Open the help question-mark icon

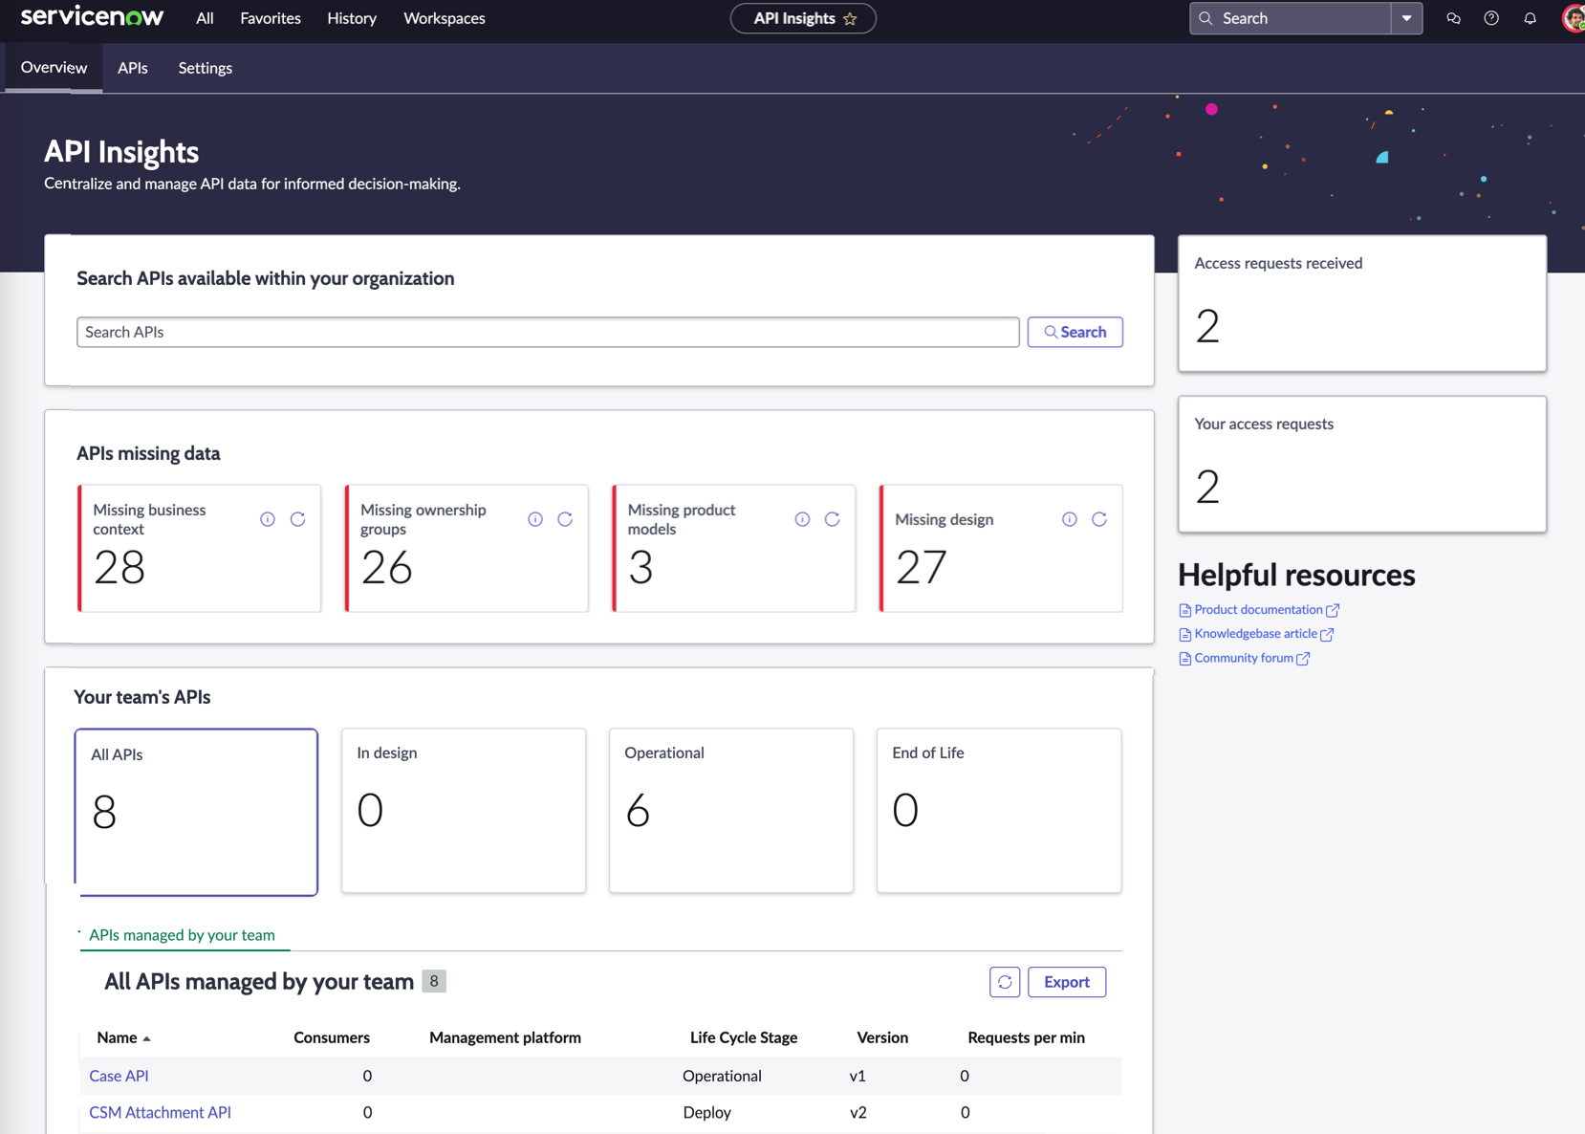[x=1491, y=18]
